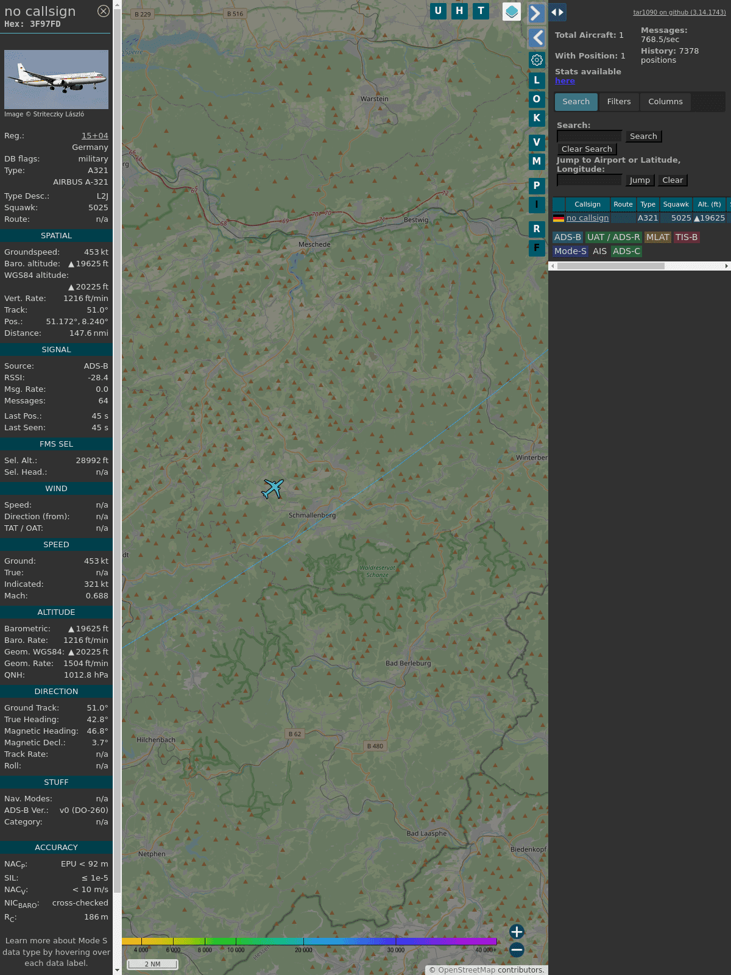Sort table by Alt. (ft) column

[709, 204]
